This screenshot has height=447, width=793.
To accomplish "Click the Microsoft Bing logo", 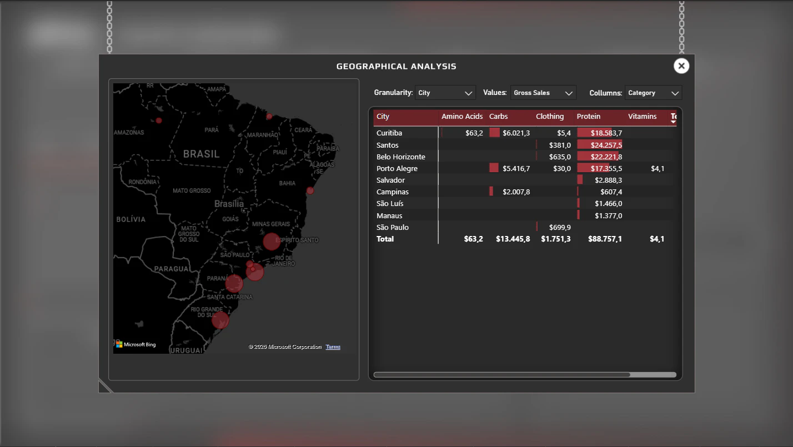I will click(x=136, y=344).
